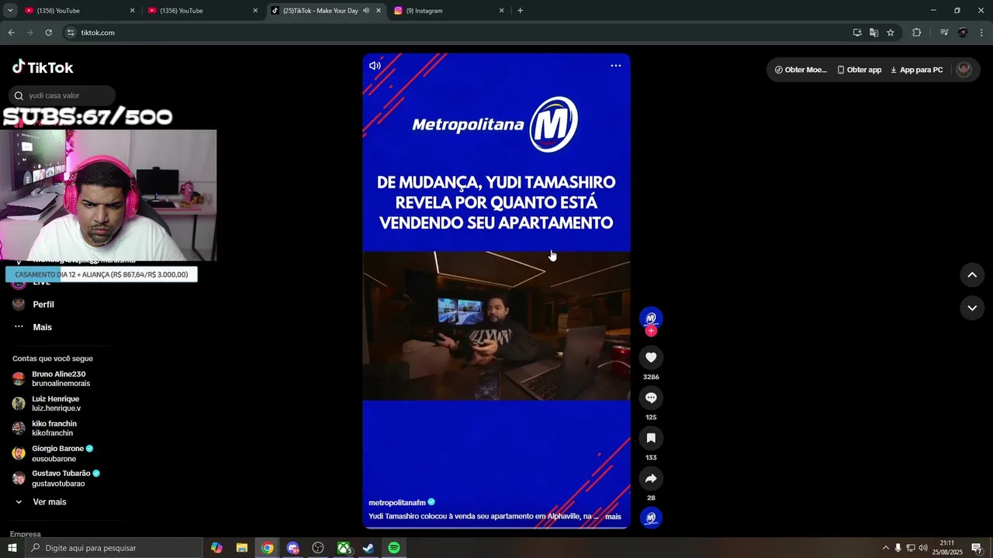993x558 pixels.
Task: Click the Obter Moedas button
Action: [x=801, y=70]
